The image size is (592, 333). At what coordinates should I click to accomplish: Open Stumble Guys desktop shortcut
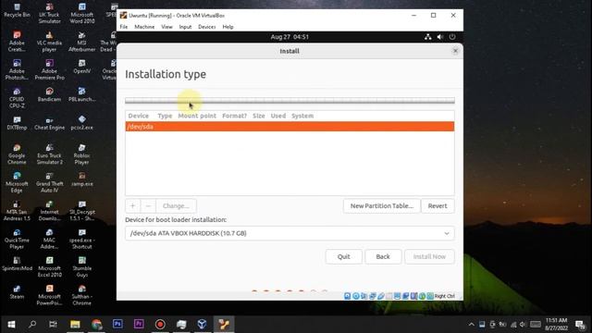pos(82,267)
